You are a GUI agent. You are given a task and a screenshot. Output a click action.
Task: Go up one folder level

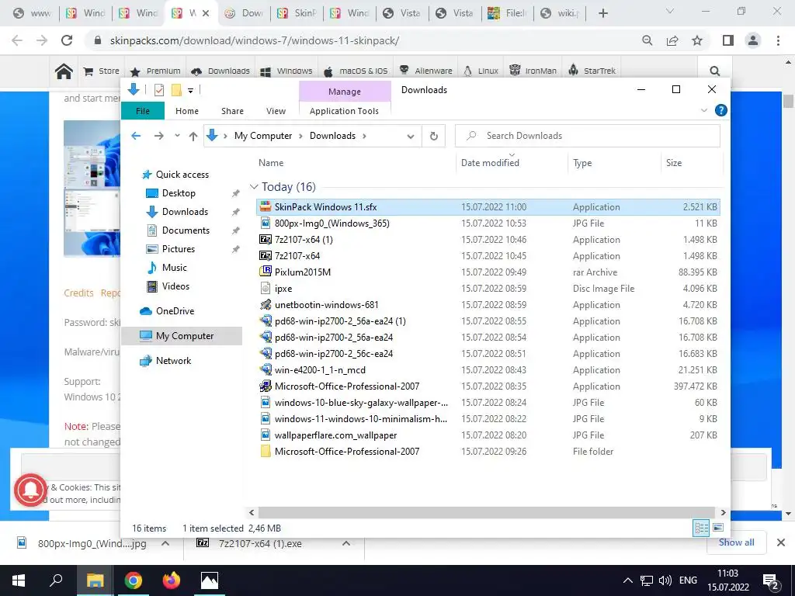click(x=193, y=136)
